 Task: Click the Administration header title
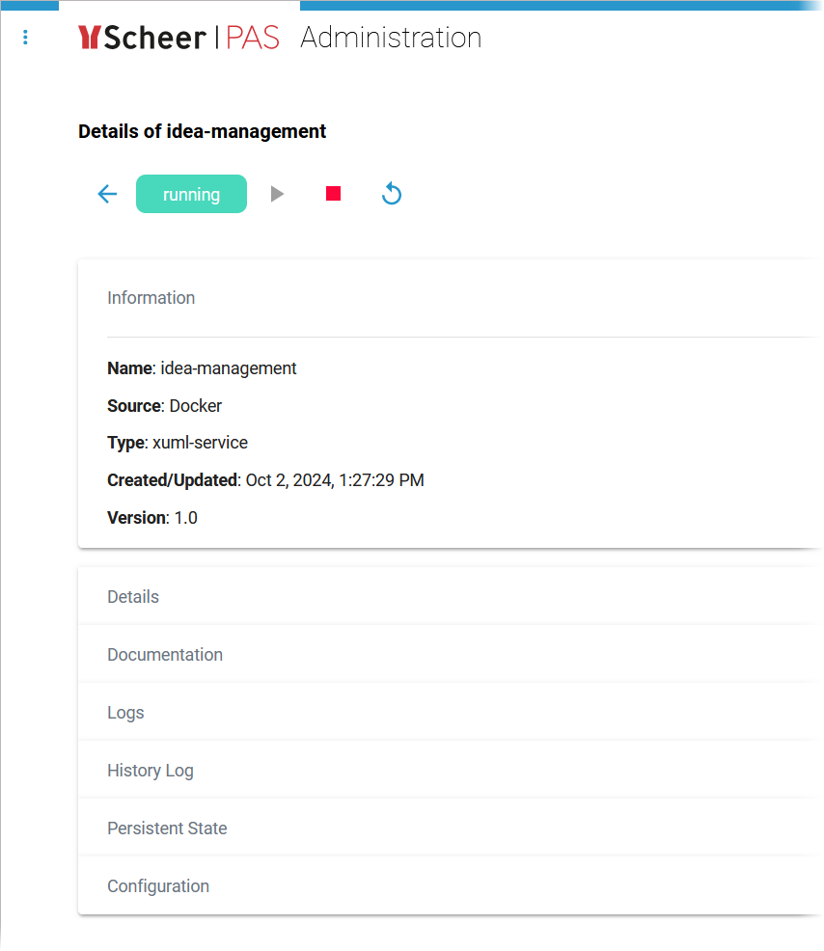[x=390, y=38]
